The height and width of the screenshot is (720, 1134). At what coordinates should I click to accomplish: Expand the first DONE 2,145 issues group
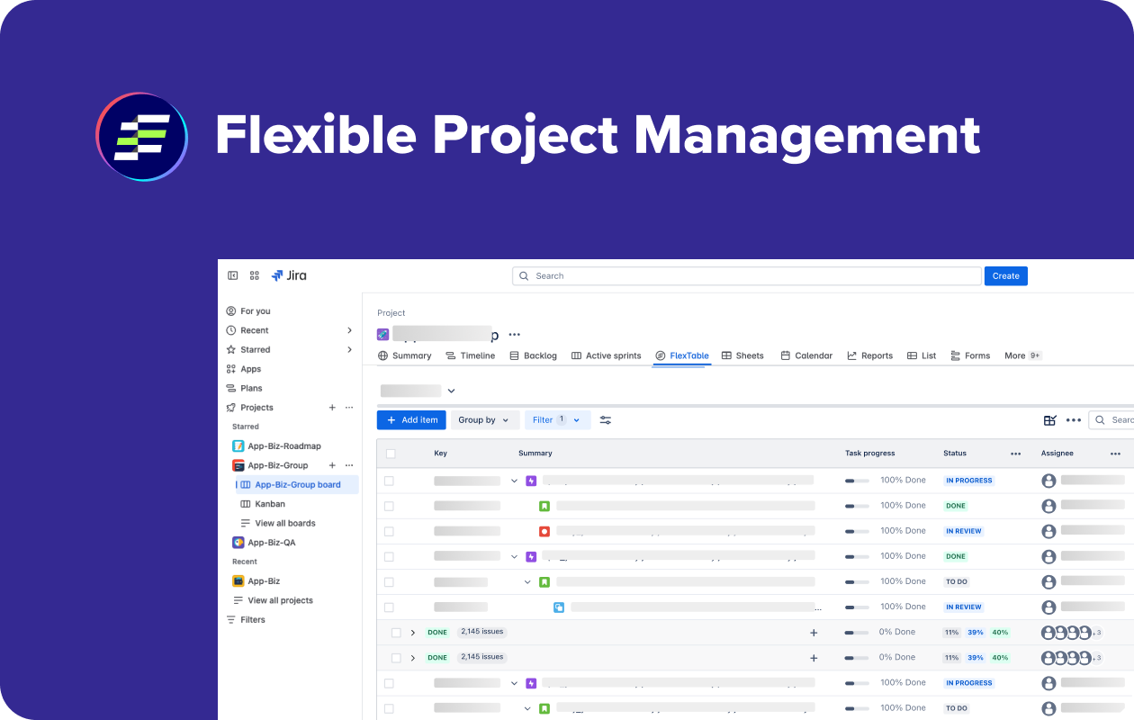click(x=413, y=633)
